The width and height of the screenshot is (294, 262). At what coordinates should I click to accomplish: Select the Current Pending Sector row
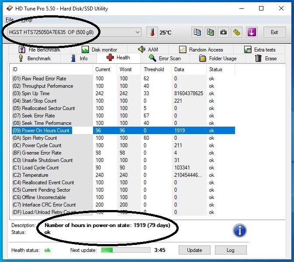point(123,190)
